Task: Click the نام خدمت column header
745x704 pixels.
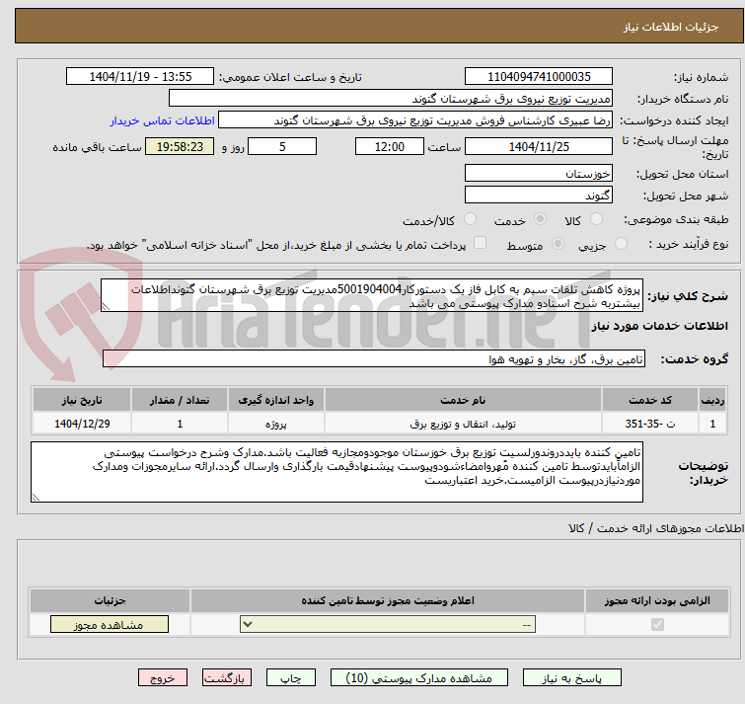Action: click(x=463, y=400)
